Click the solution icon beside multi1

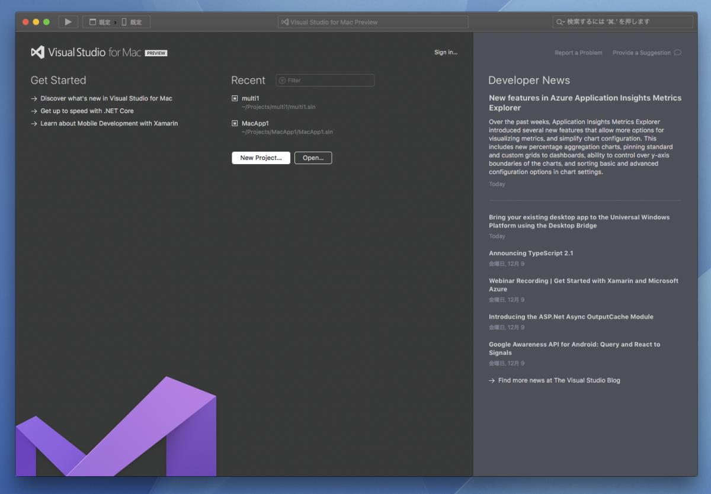click(x=235, y=98)
